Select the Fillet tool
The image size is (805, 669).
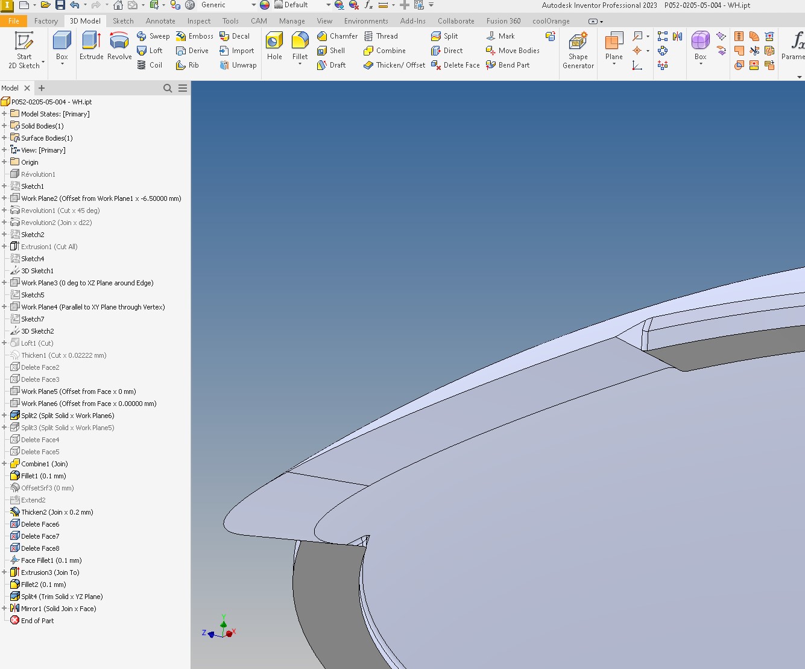pyautogui.click(x=300, y=47)
